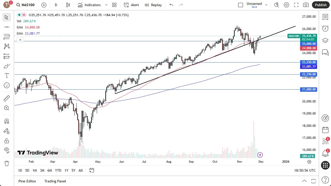The width and height of the screenshot is (331, 186).
Task: Click the Publish button
Action: pos(320,5)
